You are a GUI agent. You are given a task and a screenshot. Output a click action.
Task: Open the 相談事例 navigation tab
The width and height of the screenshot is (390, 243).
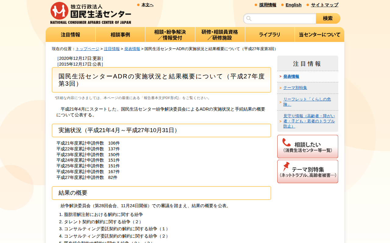click(120, 35)
